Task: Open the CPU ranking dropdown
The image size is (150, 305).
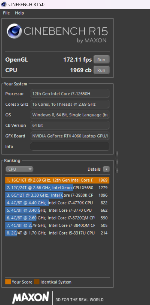Action: pos(19,169)
